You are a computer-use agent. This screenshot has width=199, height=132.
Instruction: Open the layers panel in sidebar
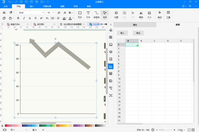click(111, 52)
